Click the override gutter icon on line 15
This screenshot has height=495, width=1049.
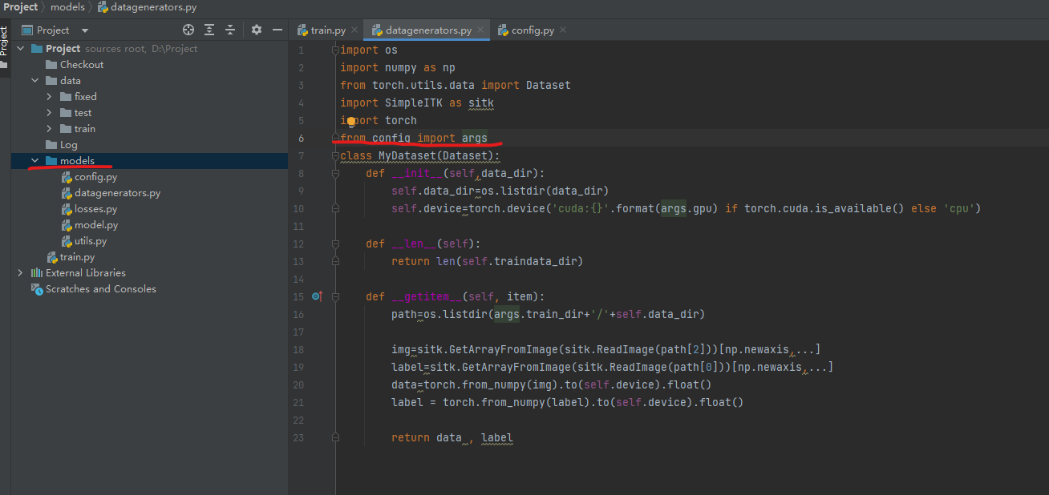click(x=316, y=296)
